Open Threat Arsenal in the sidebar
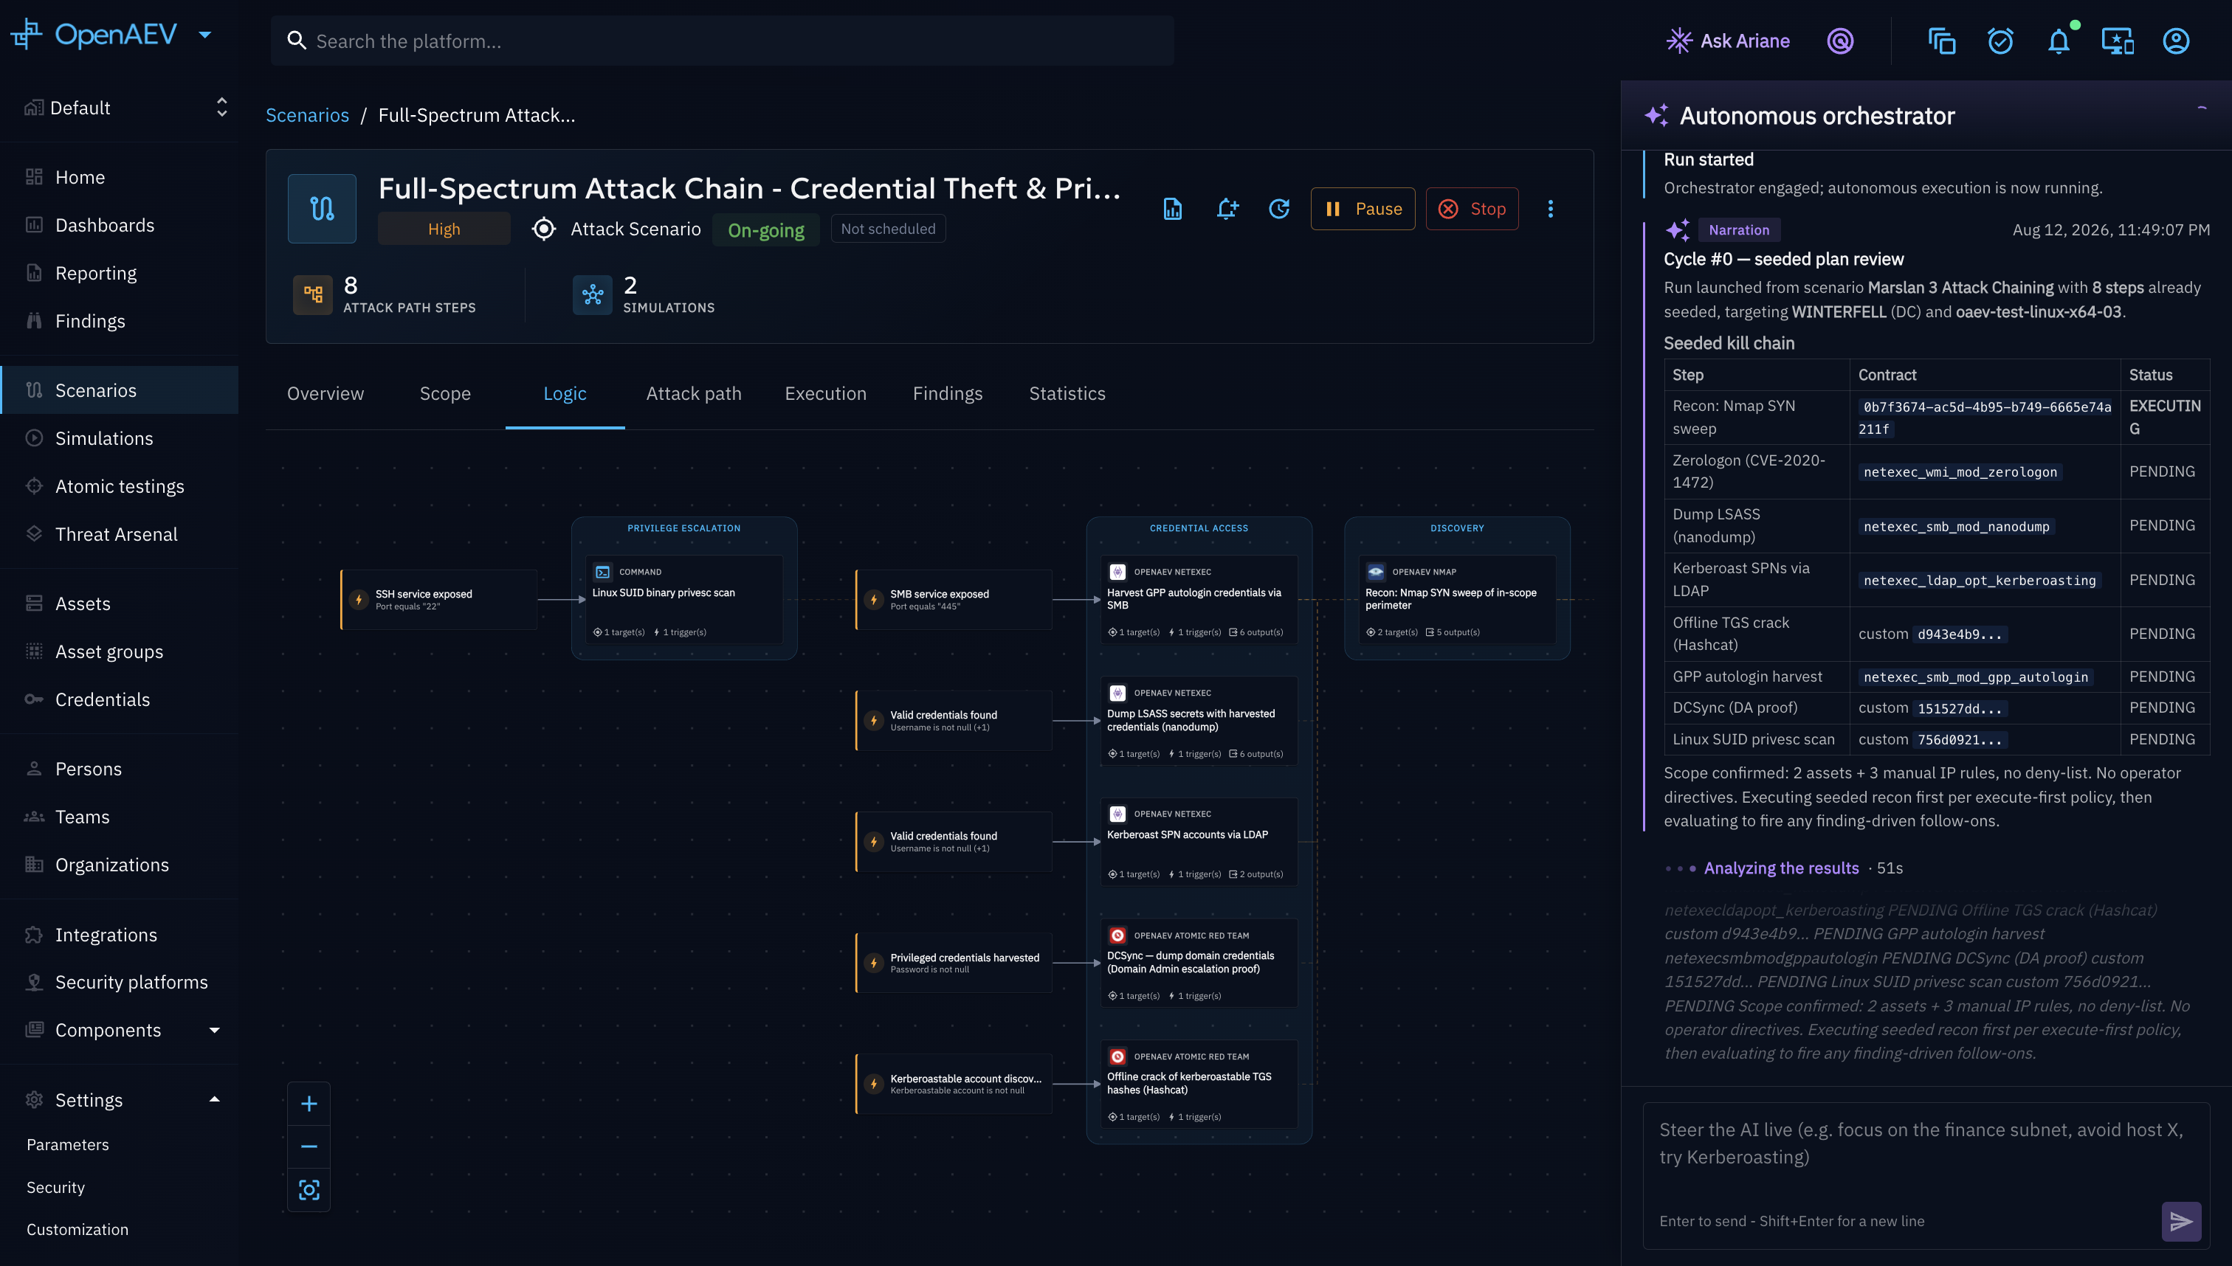 coord(119,534)
